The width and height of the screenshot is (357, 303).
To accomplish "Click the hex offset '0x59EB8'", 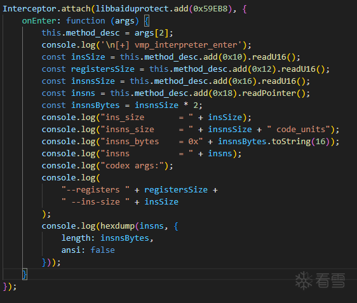I will [x=210, y=9].
